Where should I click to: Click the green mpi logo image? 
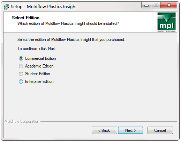click(x=166, y=22)
